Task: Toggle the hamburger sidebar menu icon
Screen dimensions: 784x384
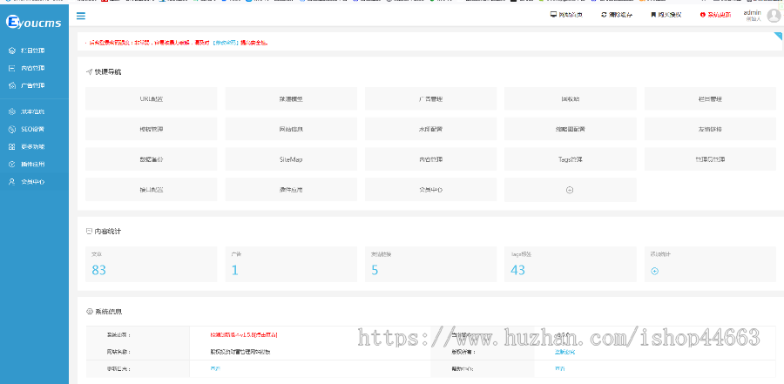Action: 81,16
